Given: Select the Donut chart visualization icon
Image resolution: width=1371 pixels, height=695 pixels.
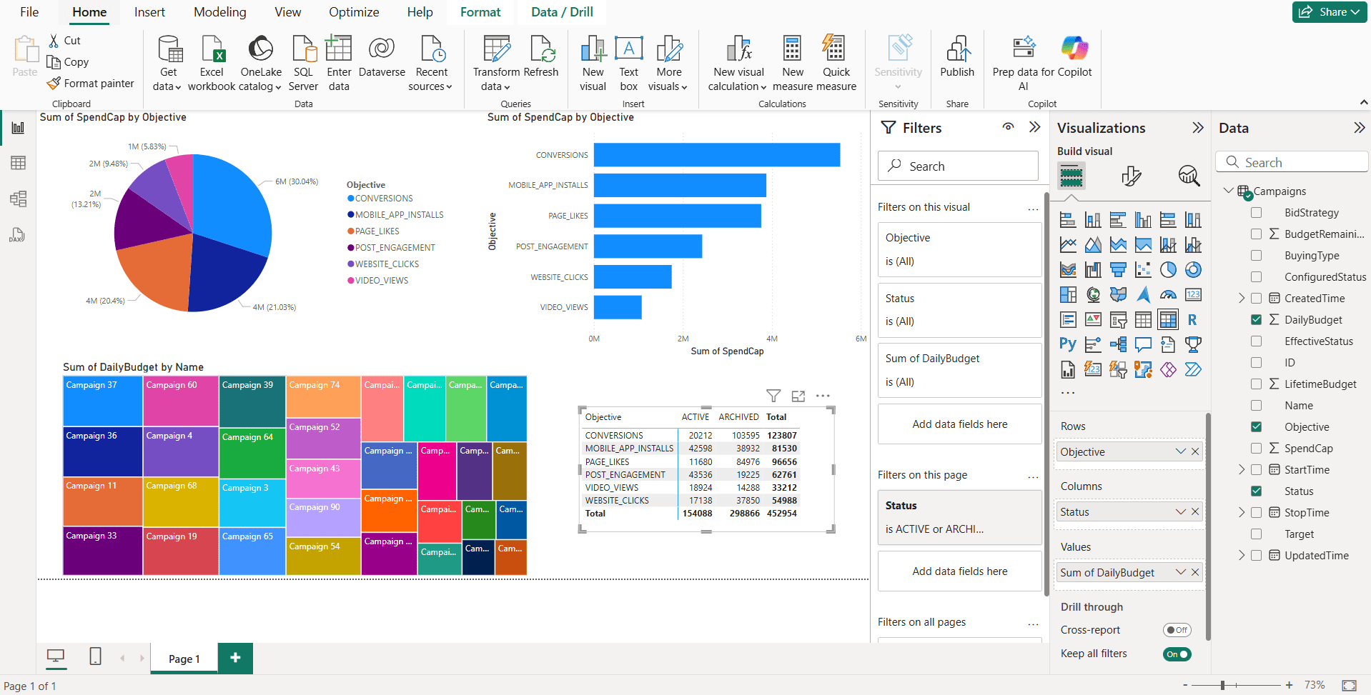Looking at the screenshot, I should click(x=1192, y=270).
